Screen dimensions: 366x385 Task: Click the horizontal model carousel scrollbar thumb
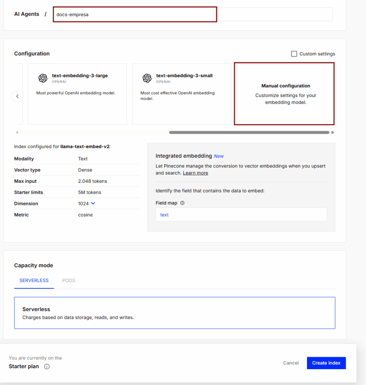click(x=249, y=132)
